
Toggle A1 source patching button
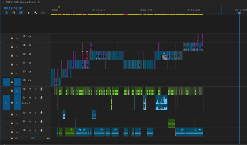tap(6, 102)
